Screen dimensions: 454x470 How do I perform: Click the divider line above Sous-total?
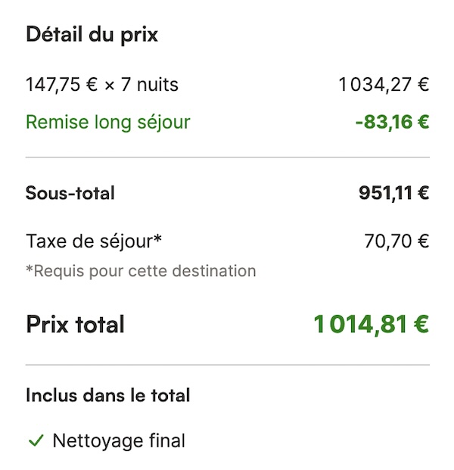pyautogui.click(x=228, y=157)
